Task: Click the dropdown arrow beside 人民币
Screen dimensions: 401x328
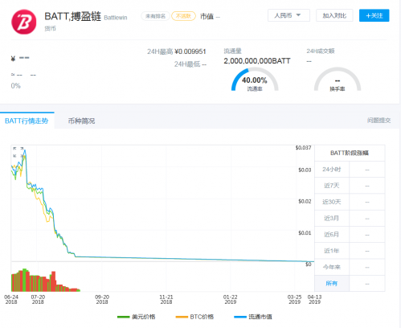Action: click(298, 15)
